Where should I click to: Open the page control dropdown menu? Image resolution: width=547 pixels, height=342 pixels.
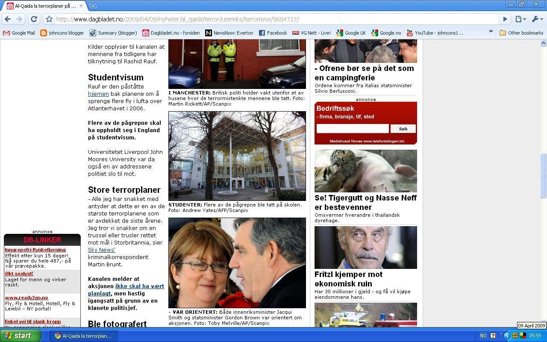point(520,19)
